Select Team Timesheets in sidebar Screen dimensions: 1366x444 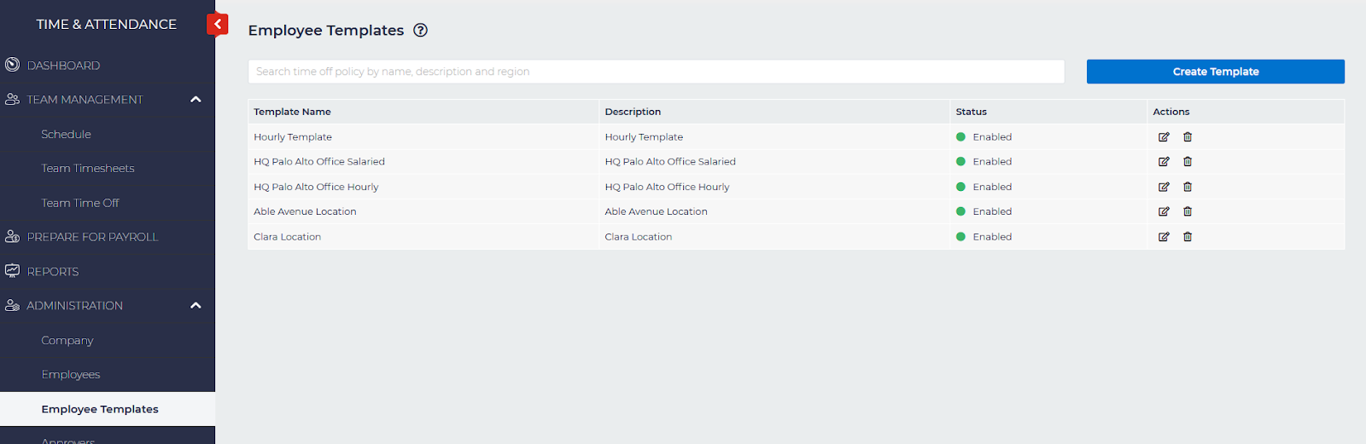click(x=88, y=169)
